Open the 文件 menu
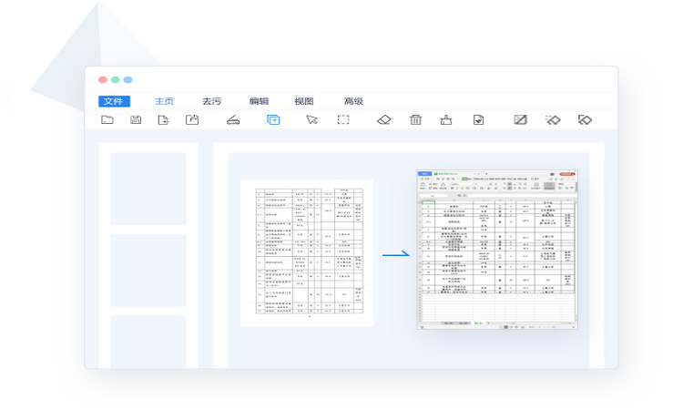The width and height of the screenshot is (683, 410). pos(114,101)
